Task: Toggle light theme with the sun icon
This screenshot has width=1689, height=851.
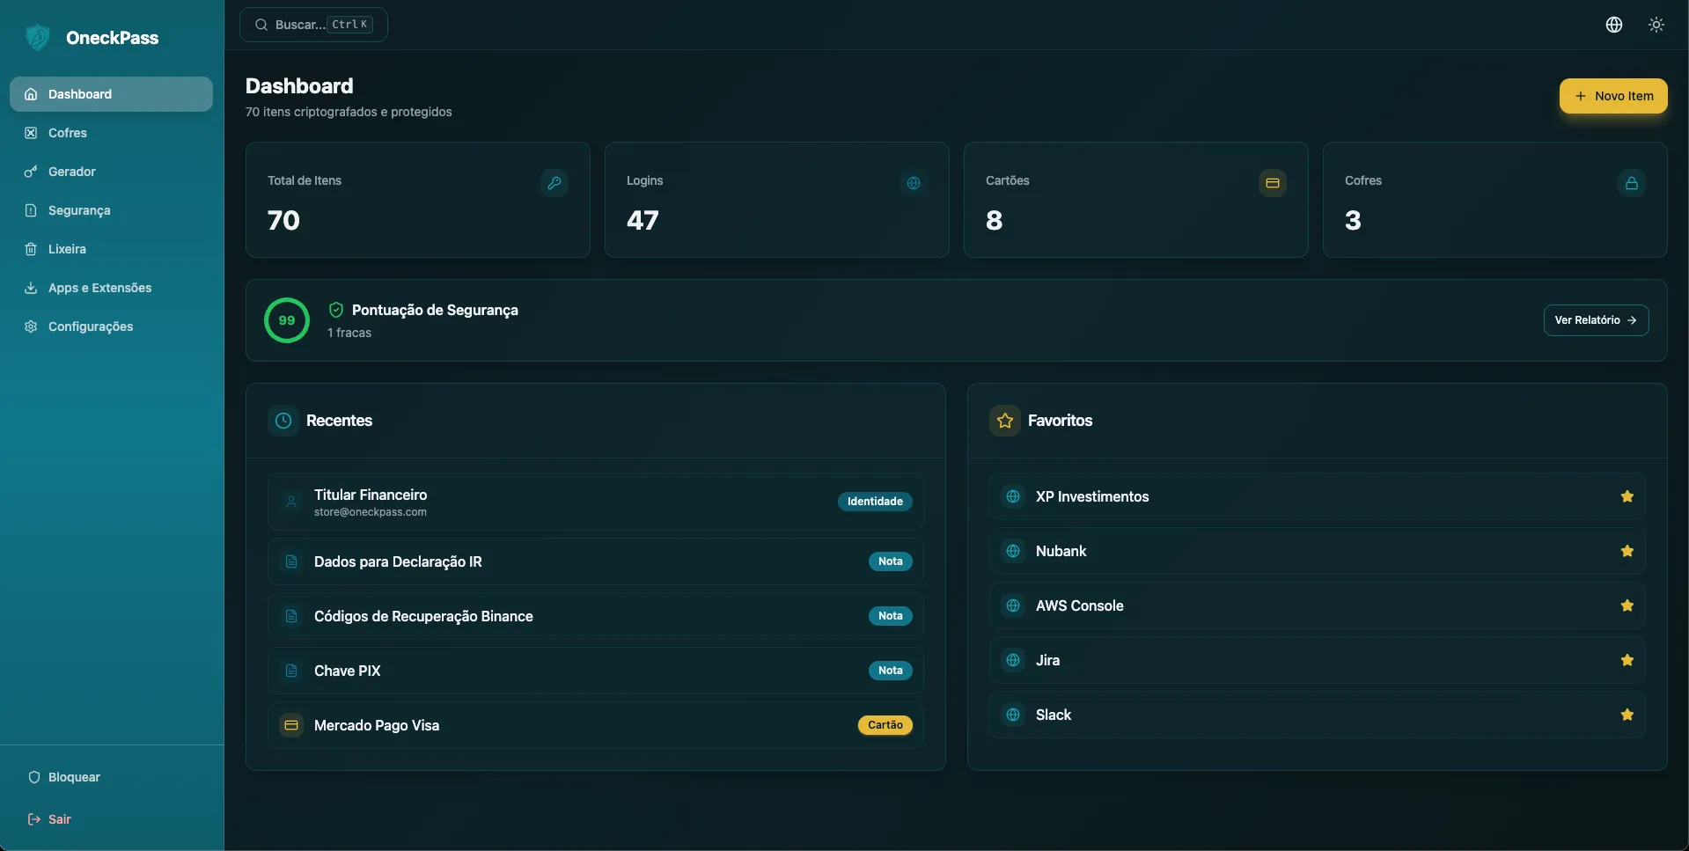Action: coord(1656,24)
